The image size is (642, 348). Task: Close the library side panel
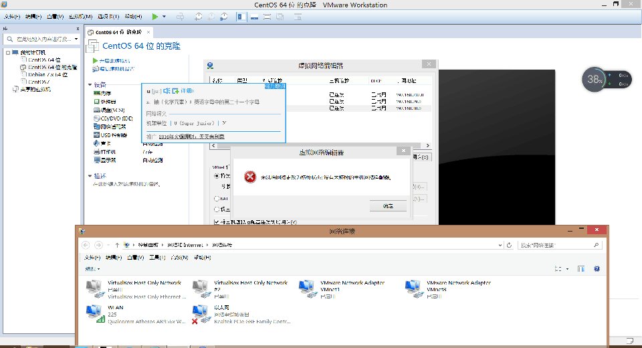(78, 29)
